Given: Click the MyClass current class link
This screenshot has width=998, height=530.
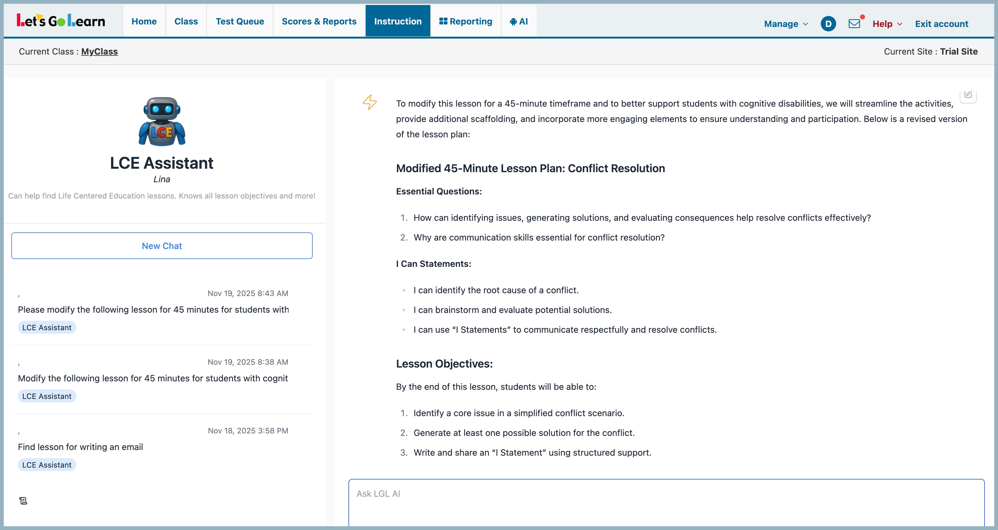Looking at the screenshot, I should click(x=99, y=51).
